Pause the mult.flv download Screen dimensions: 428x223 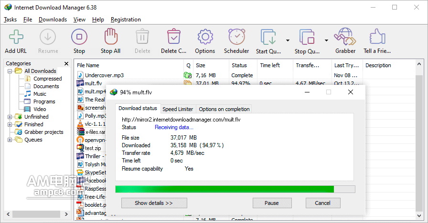pos(272,203)
